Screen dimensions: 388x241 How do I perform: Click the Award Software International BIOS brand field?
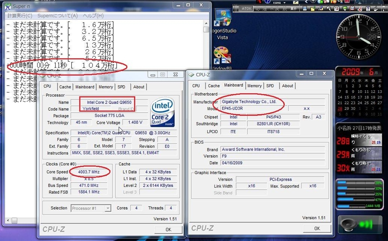[x=272, y=149]
